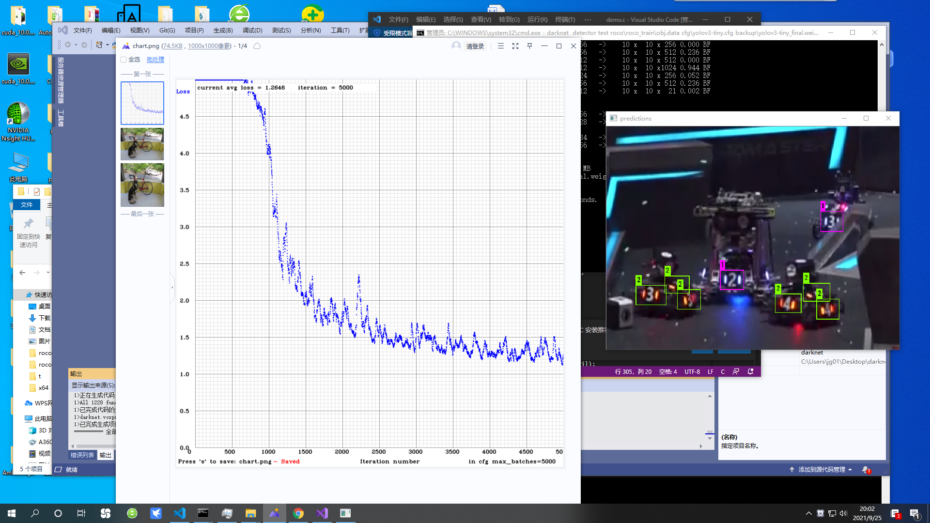Click the volume icon in system tray
930x523 pixels.
tap(843, 513)
